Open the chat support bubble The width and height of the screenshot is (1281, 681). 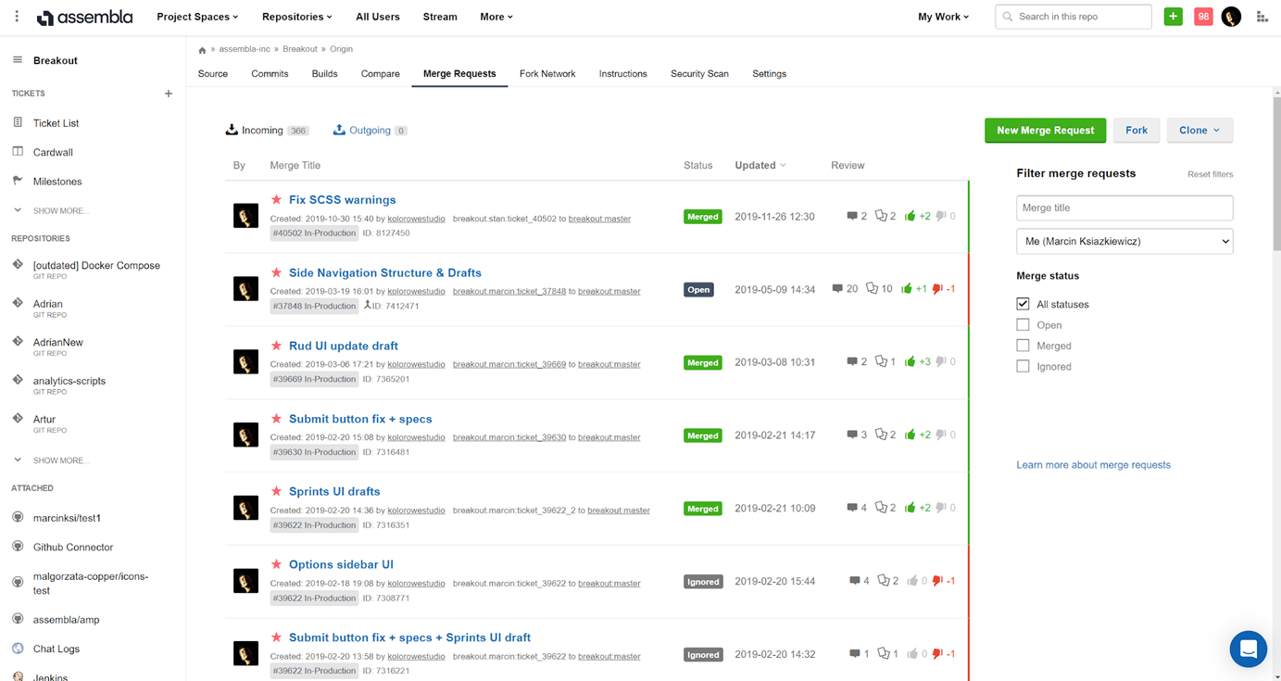[x=1248, y=649]
